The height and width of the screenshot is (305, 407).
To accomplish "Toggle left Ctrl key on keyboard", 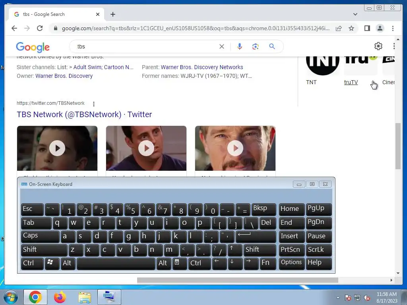I will (33, 264).
